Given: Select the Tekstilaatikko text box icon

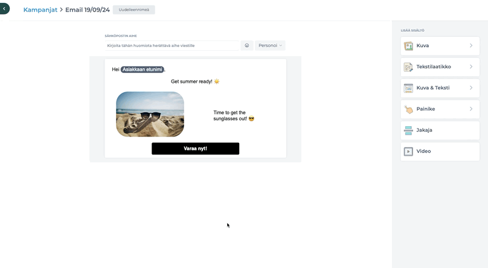Looking at the screenshot, I should [x=408, y=67].
